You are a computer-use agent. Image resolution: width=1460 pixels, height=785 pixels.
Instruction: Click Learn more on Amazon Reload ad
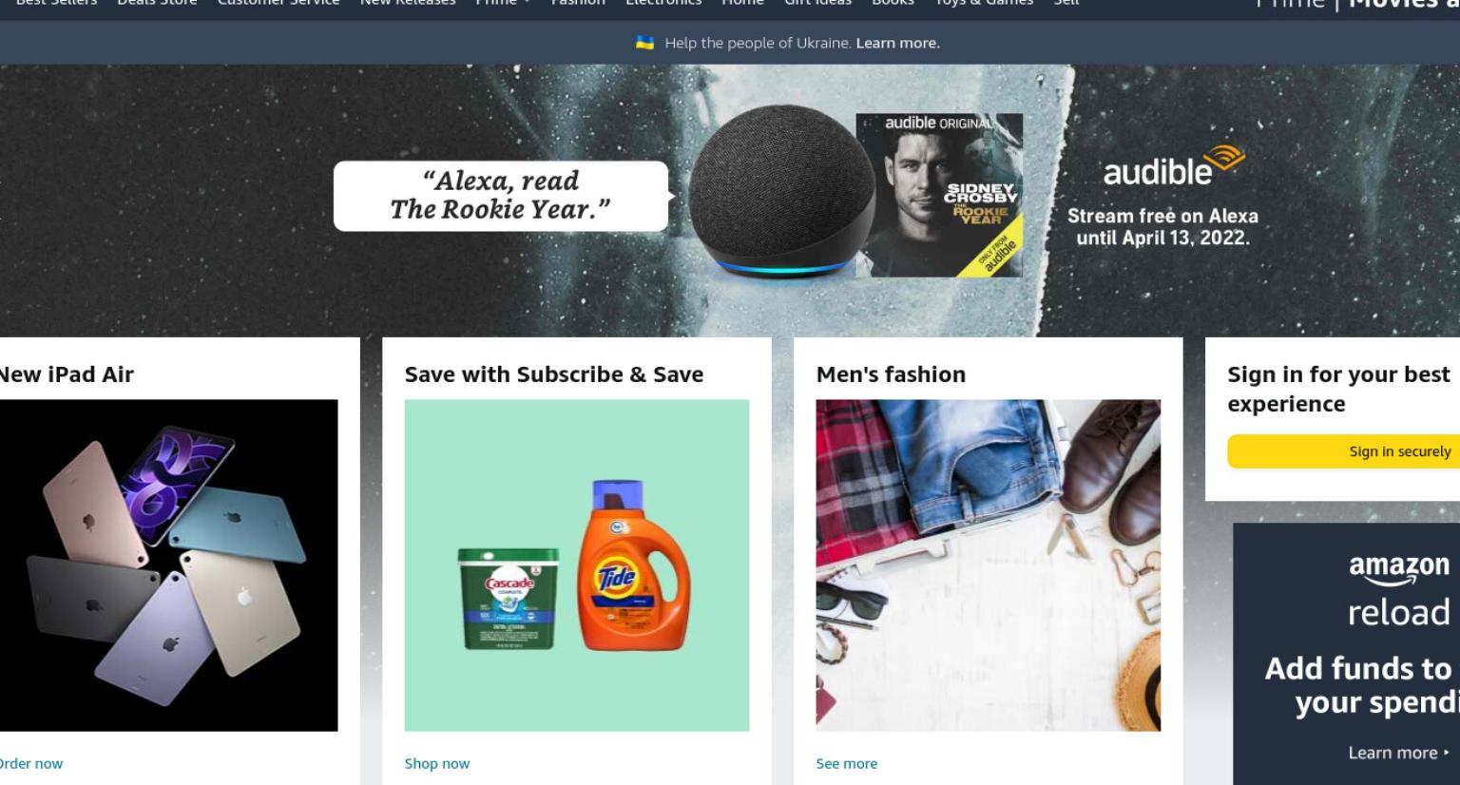pyautogui.click(x=1398, y=753)
